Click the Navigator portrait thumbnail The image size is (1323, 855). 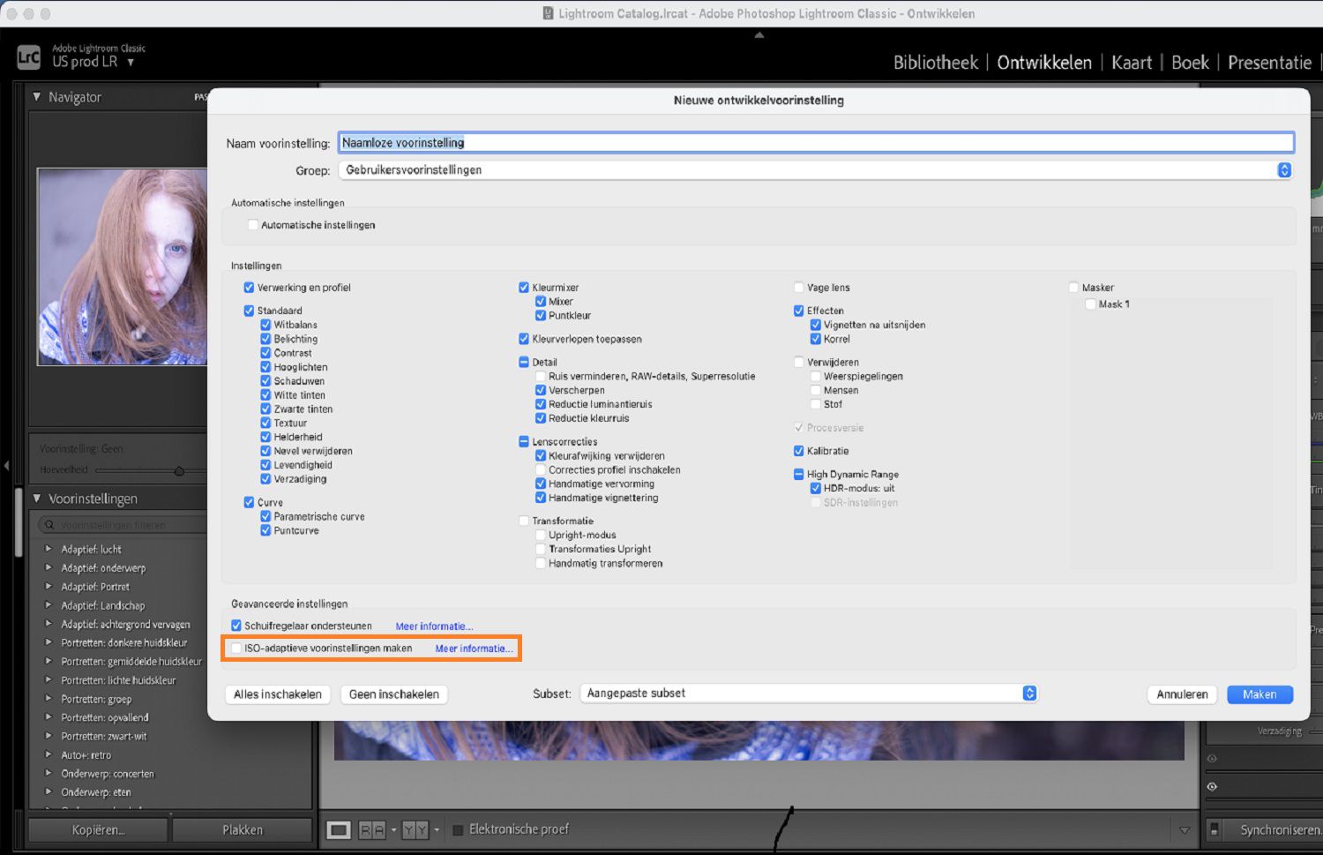(x=122, y=266)
